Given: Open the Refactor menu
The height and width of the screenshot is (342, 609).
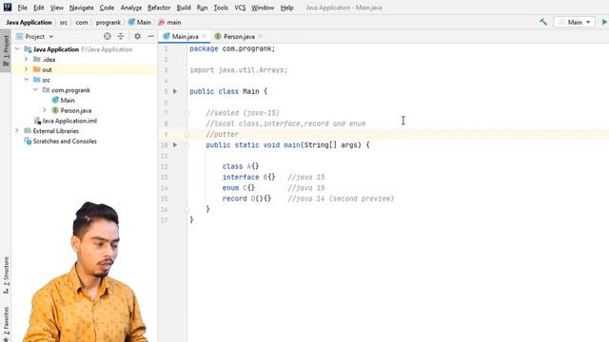Looking at the screenshot, I should point(159,8).
